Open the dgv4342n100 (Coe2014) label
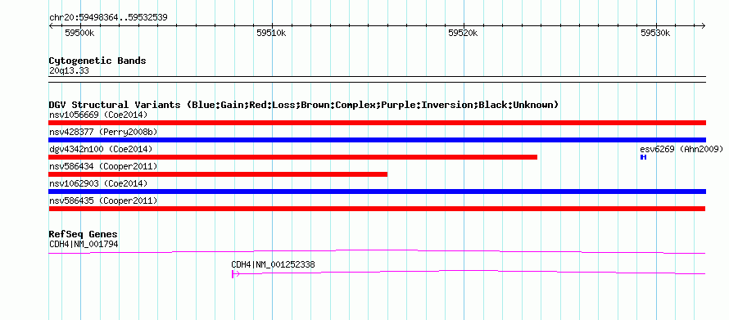The height and width of the screenshot is (320, 729). [x=101, y=149]
